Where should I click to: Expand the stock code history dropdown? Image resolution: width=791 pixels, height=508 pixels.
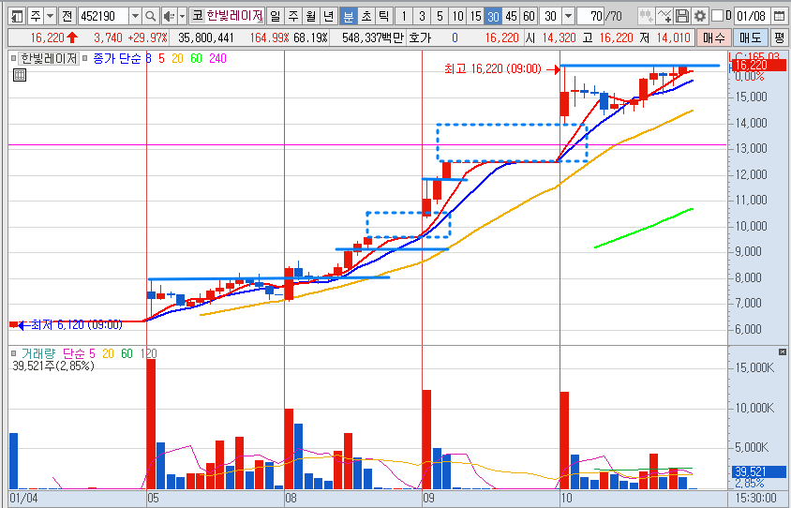pyautogui.click(x=135, y=16)
